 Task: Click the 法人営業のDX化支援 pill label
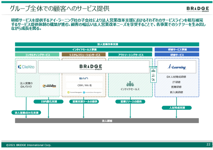[x=26, y=113]
